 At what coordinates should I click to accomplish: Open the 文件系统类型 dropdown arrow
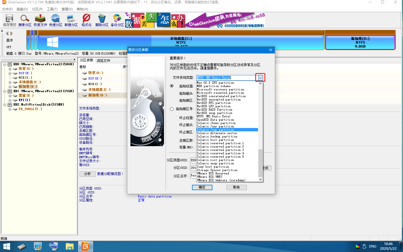point(260,78)
